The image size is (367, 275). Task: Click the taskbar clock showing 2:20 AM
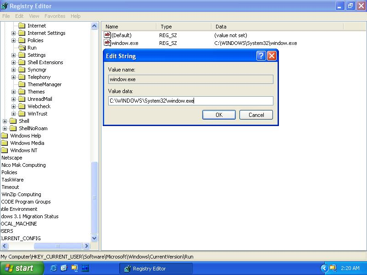350,268
